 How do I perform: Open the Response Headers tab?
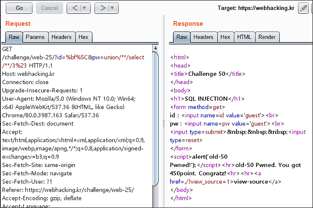(203, 37)
